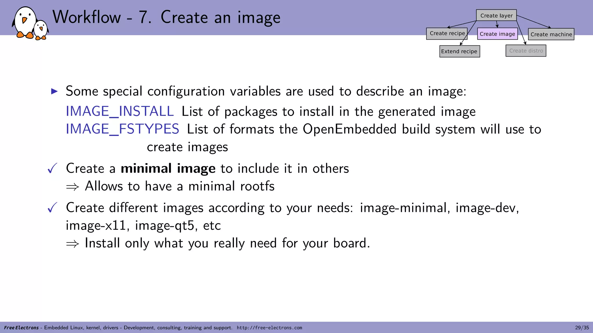Select the Create machine diagram box
This screenshot has width=593, height=333.
pyautogui.click(x=551, y=34)
